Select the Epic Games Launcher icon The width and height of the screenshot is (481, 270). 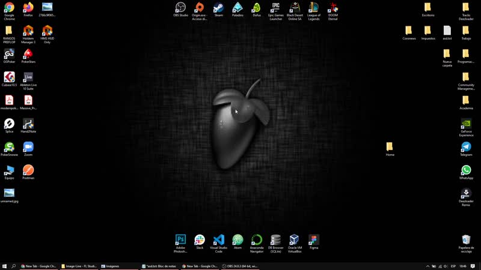[276, 7]
